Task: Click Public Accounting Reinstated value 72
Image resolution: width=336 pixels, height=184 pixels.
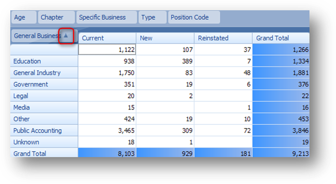Action: pos(224,131)
